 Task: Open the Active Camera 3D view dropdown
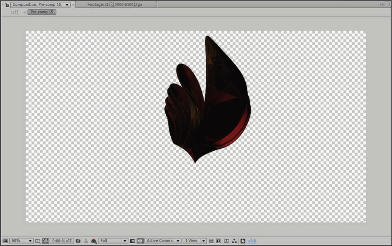(163, 241)
